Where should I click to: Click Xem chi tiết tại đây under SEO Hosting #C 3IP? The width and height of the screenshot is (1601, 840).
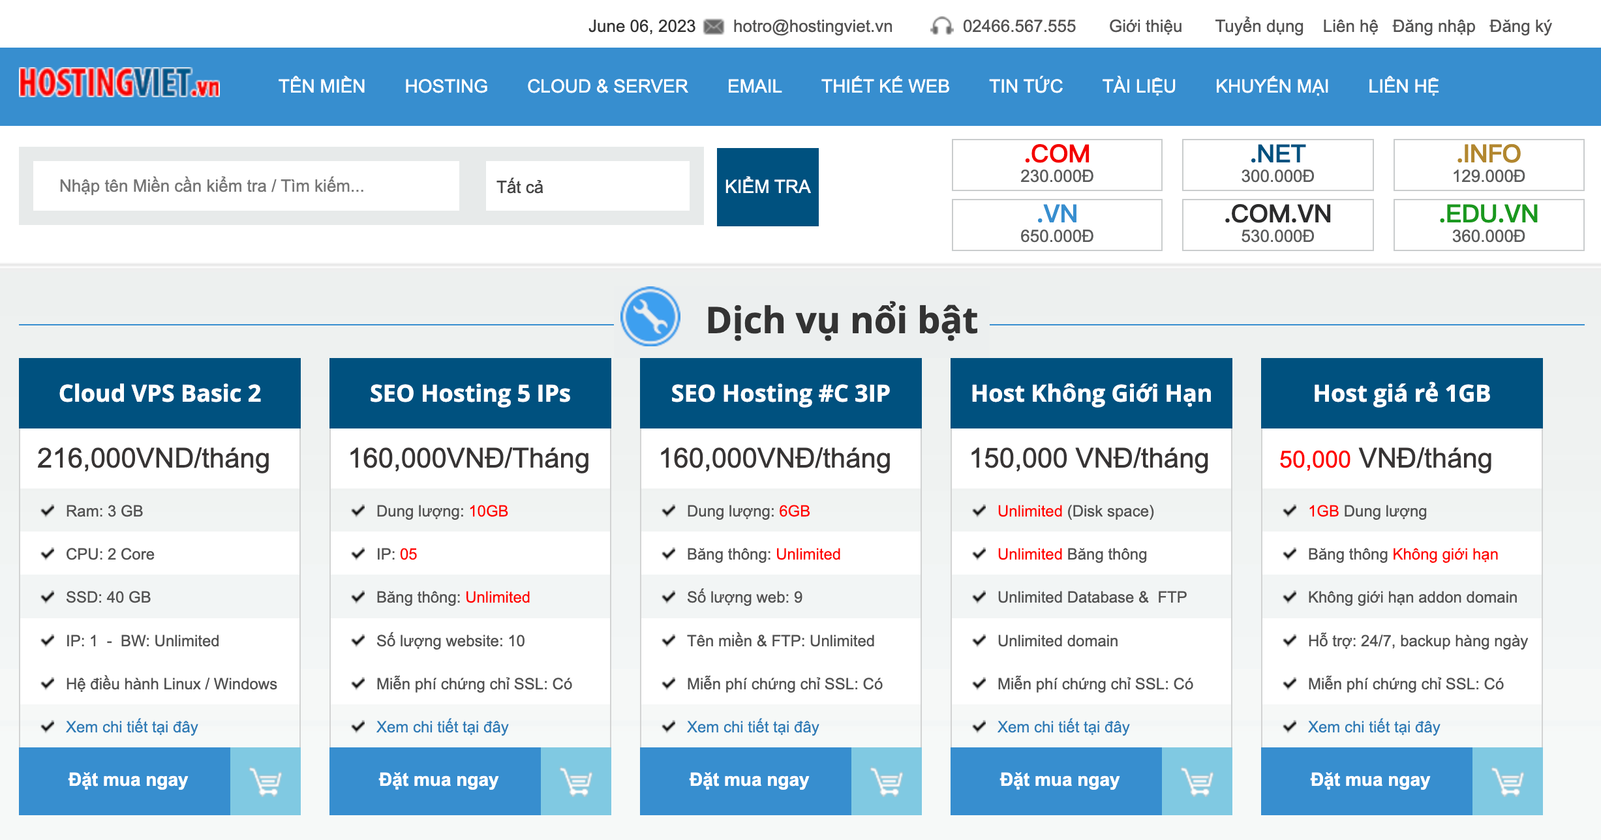[752, 727]
